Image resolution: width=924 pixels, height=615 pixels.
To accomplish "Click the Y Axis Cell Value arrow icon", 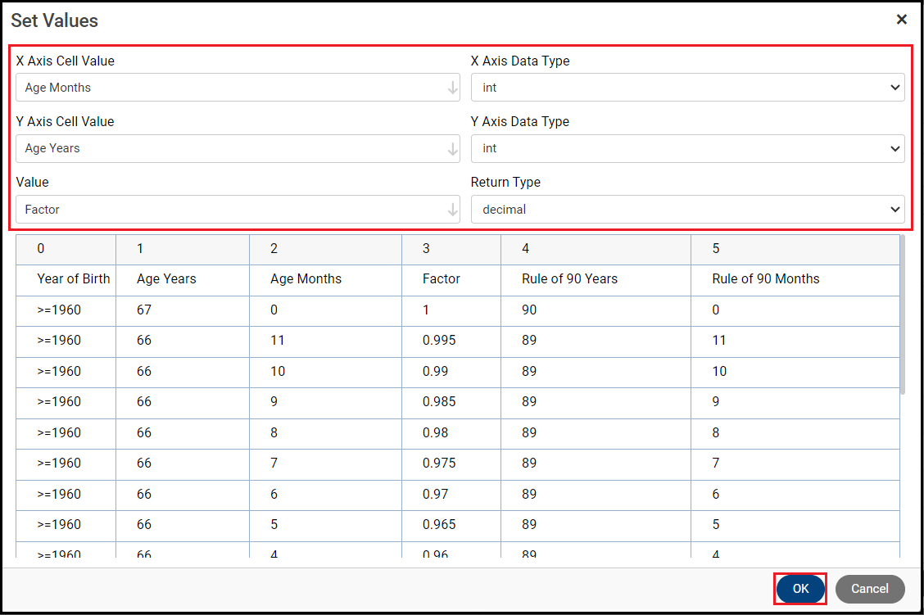I will pyautogui.click(x=453, y=149).
